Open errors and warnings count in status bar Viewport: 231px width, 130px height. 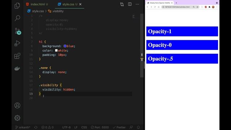point(47,127)
